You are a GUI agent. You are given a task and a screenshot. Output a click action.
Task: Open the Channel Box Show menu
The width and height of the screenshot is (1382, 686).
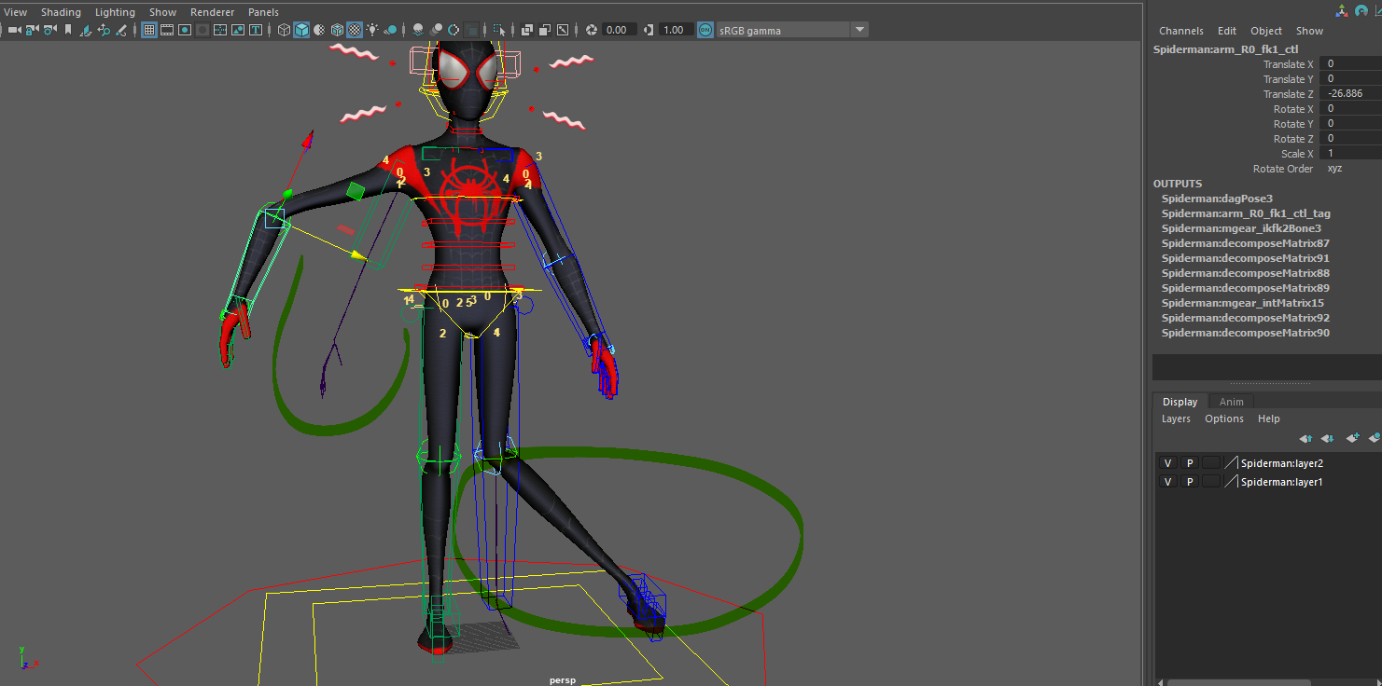1309,31
